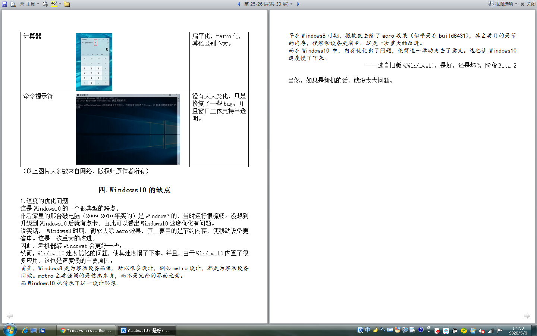Click the Research/translate icon in the toolbar

[45, 4]
